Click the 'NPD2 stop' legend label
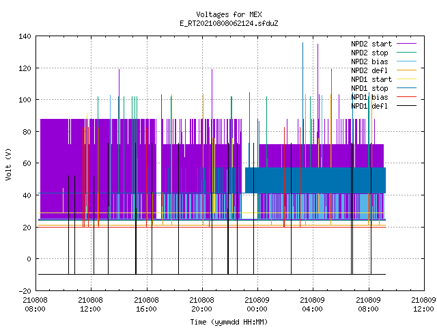 click(369, 53)
